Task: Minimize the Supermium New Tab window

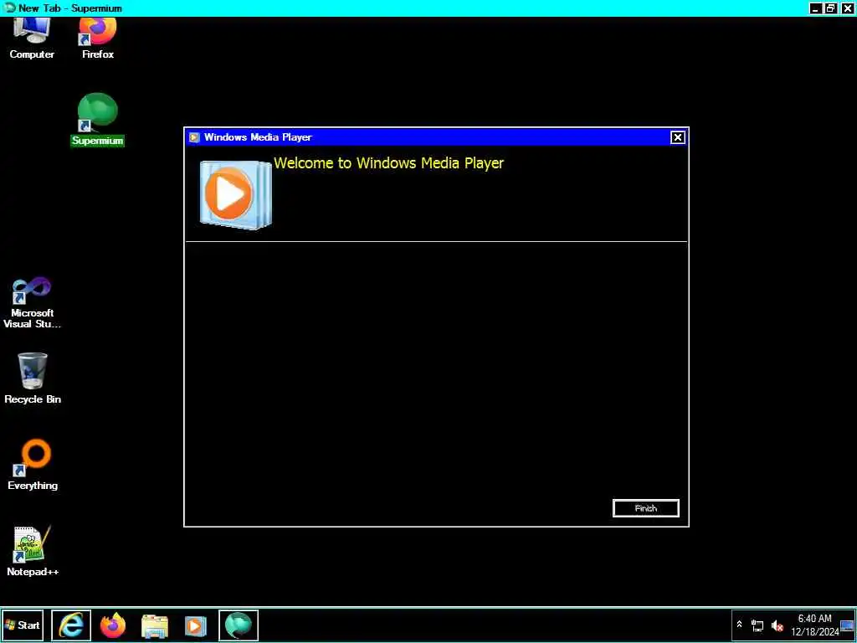Action: [x=816, y=8]
